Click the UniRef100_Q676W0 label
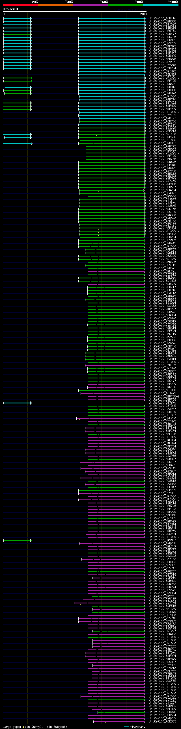 [162, 403]
